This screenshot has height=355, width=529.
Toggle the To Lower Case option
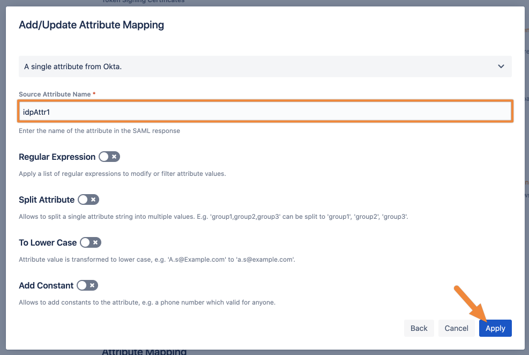90,242
